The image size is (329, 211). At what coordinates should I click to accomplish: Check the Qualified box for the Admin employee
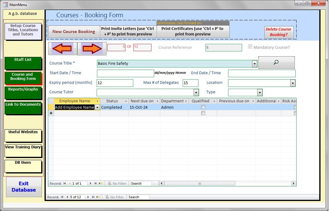point(203,107)
